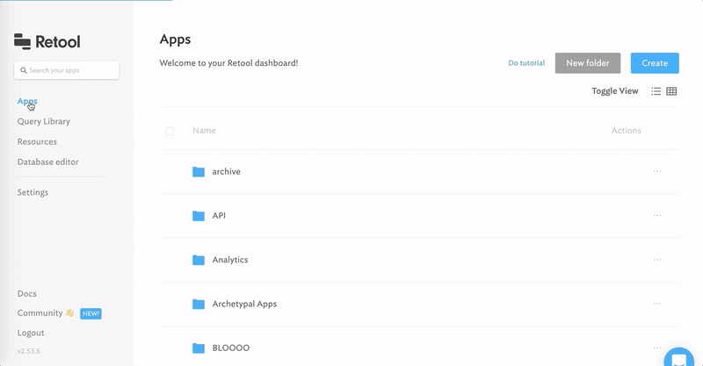Screen dimensions: 703x366
Task: Click the Apps page heading
Action: point(175,39)
